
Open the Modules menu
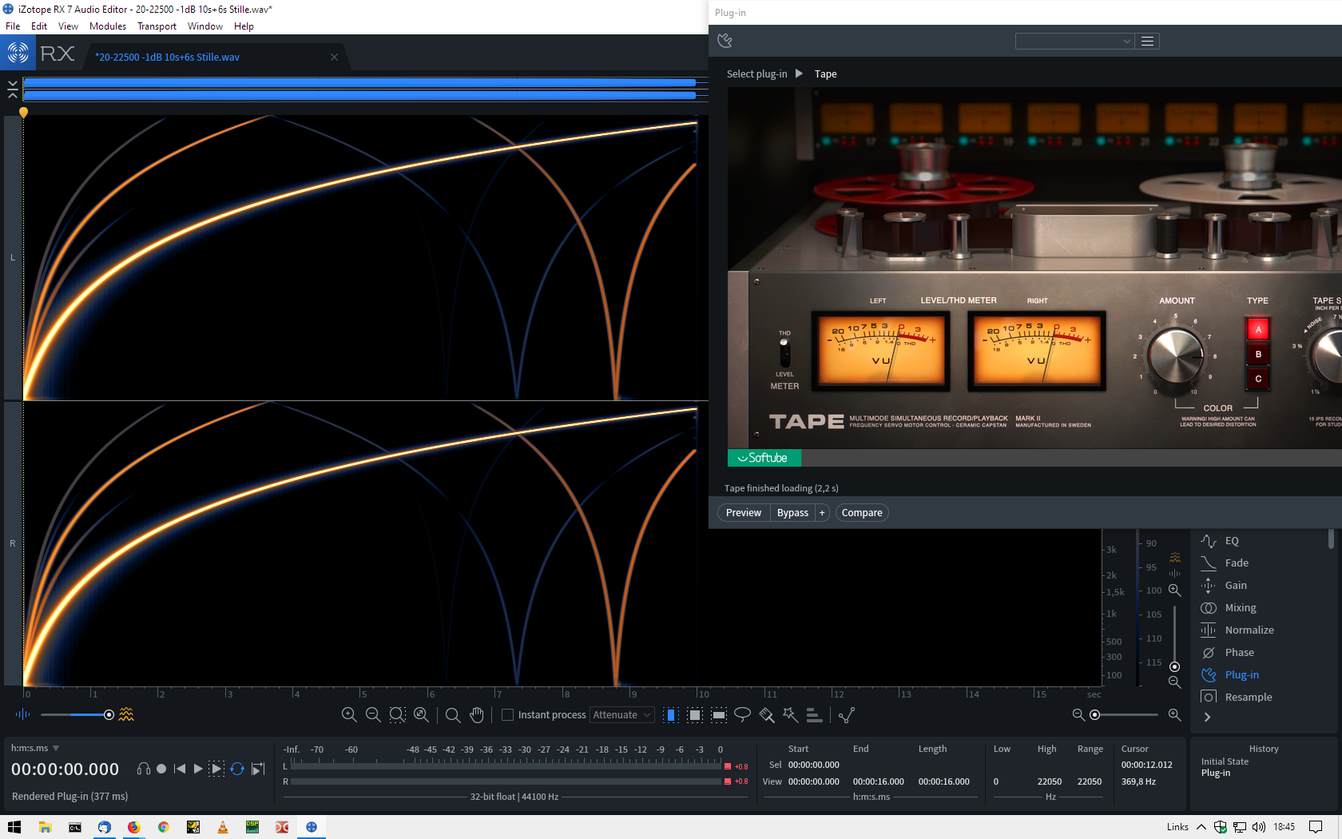(108, 26)
